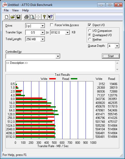The width and height of the screenshot is (125, 159).
Task: Click Description scrollbar up arrow
Action: click(117, 63)
